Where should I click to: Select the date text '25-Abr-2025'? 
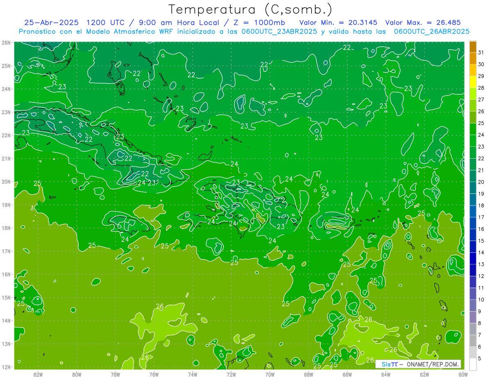[51, 23]
